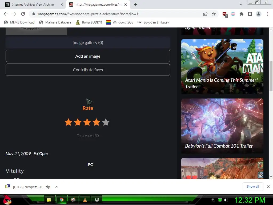Click the green monitor tray icon
273x205 pixels.
pos(220,200)
